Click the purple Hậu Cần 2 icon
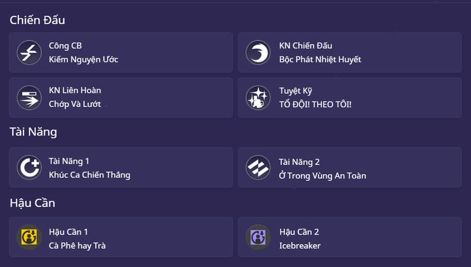 click(x=258, y=237)
